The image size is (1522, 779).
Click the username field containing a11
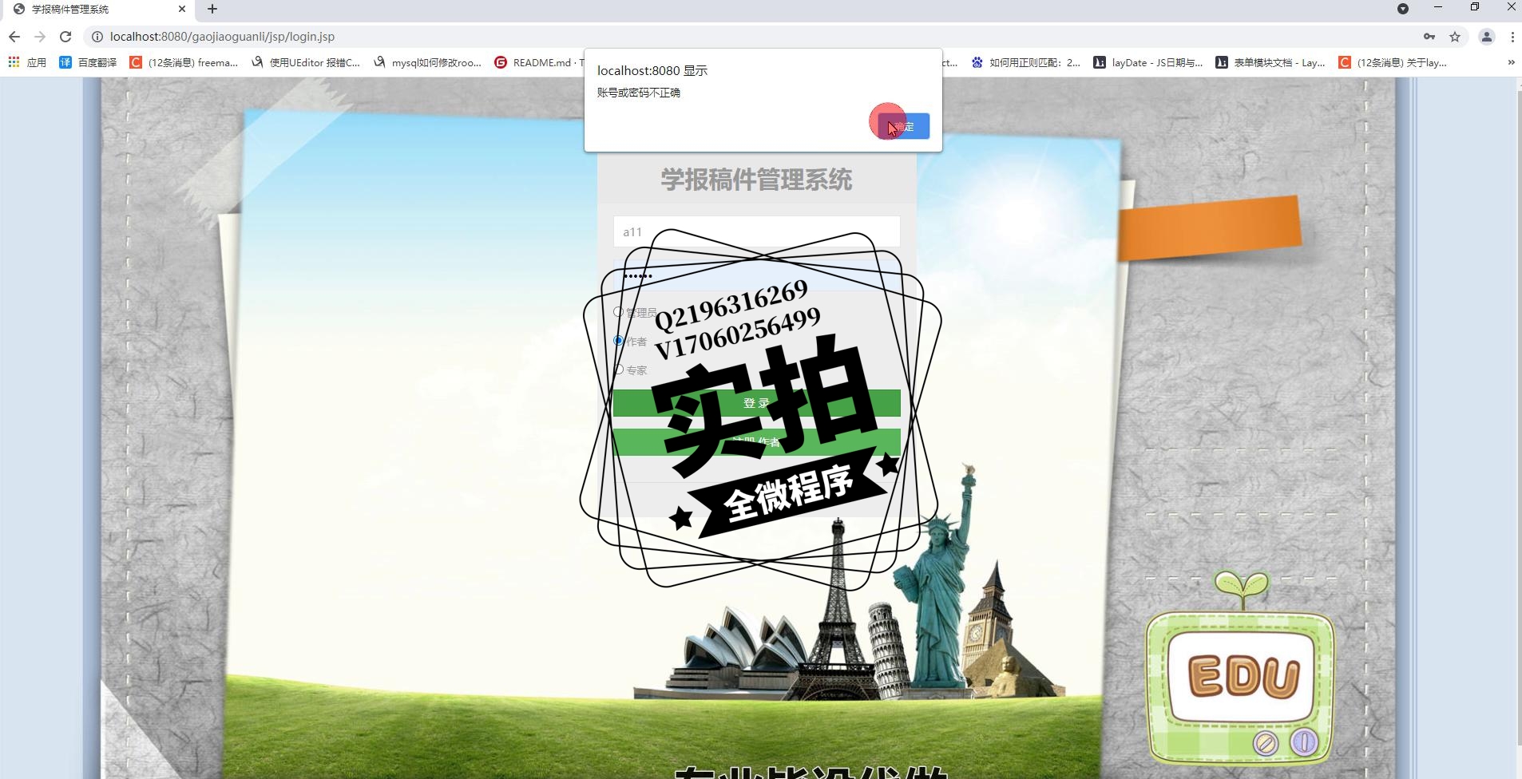756,231
